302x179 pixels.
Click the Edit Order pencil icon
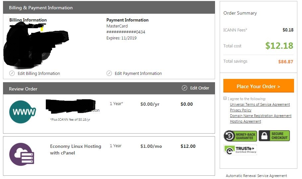[185, 88]
